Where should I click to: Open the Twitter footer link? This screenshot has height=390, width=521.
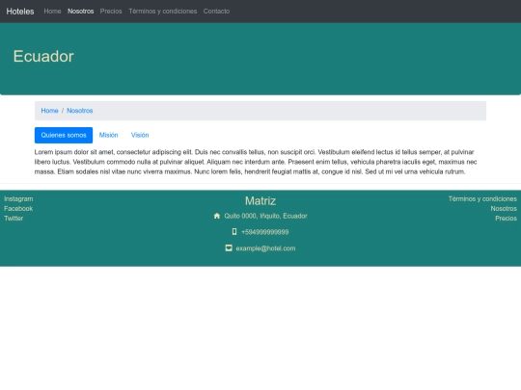click(14, 219)
